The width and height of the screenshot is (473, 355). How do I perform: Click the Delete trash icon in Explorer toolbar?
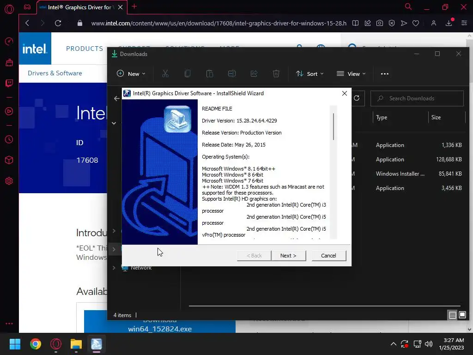pos(276,73)
